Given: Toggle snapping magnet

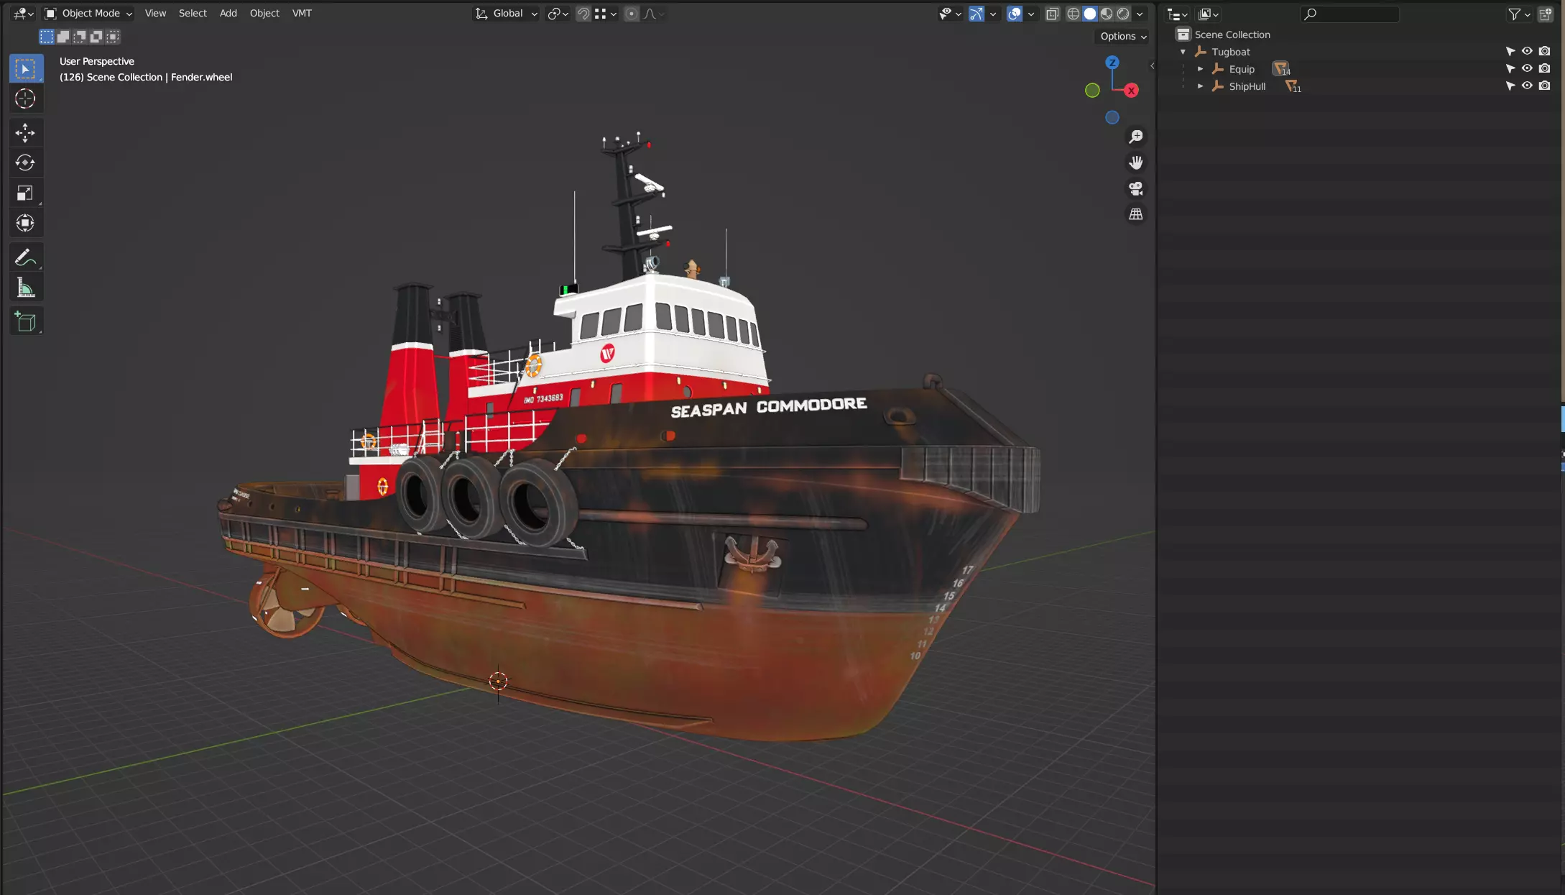Looking at the screenshot, I should click(x=583, y=14).
